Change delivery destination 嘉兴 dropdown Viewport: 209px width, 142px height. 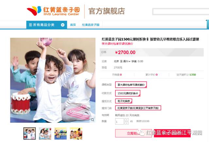pyautogui.click(x=127, y=61)
